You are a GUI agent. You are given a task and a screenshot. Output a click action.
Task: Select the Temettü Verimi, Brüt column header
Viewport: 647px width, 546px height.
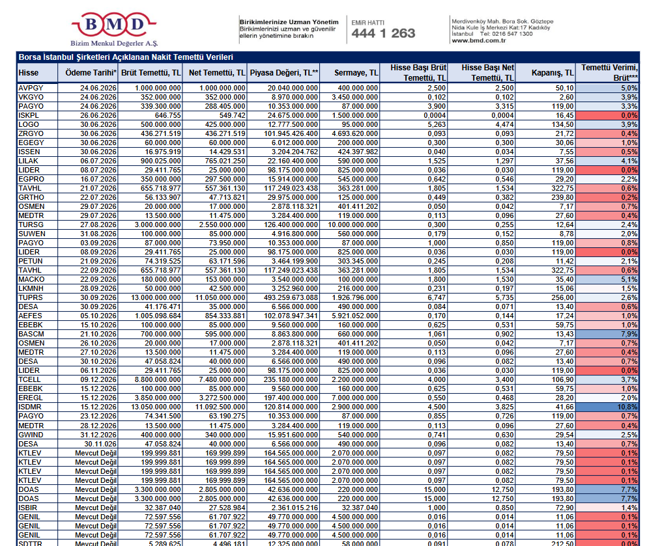coord(609,72)
